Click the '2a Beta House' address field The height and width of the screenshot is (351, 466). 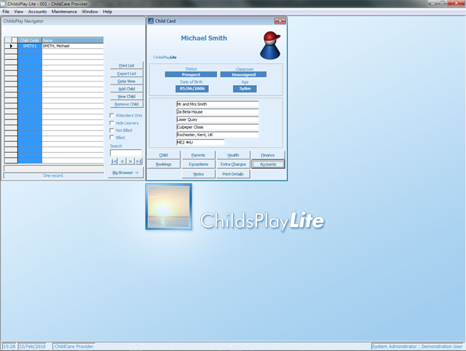[x=217, y=111]
